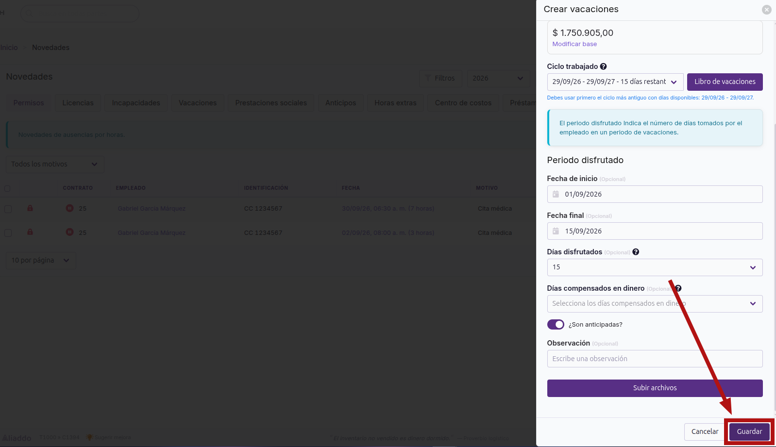Check the row checkbox for 30/09/26 entry
Screen dimensions: 776x447
coord(8,209)
